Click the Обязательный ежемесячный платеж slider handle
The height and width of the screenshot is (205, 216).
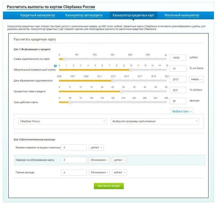(131, 70)
